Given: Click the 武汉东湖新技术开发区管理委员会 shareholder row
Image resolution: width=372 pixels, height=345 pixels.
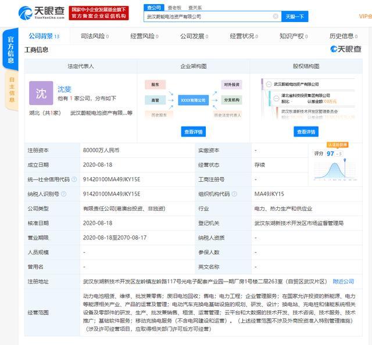Looking at the screenshot, I should point(309,111).
